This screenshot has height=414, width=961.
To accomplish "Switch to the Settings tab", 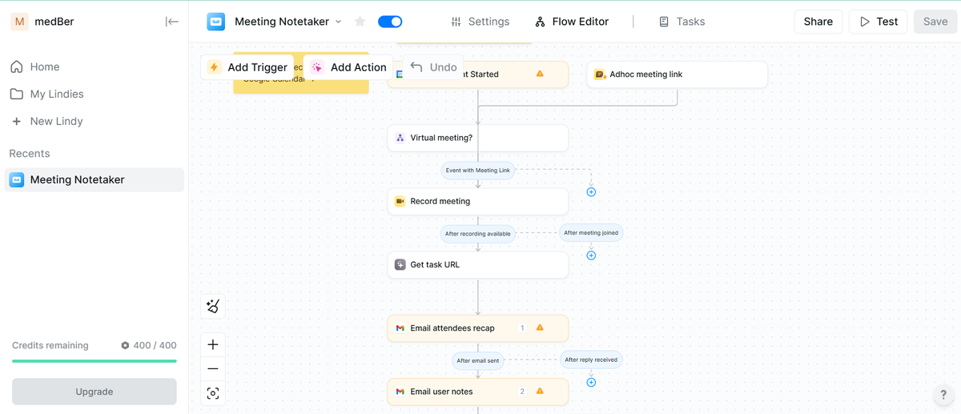I will (x=480, y=22).
